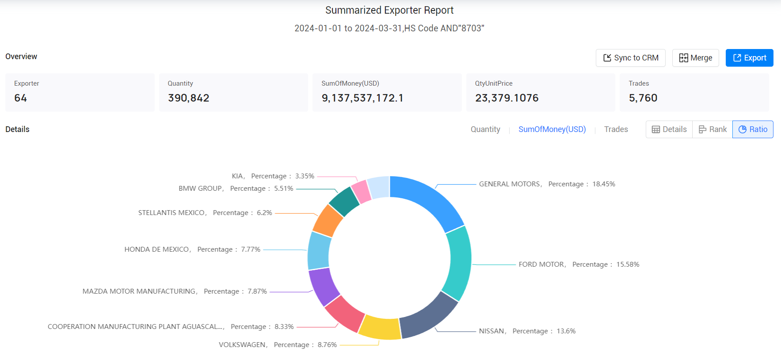Click the date range and HS Code subtitle
Image resolution: width=781 pixels, height=355 pixels.
coord(389,28)
